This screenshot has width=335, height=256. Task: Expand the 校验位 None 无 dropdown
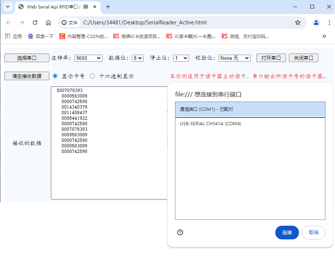click(x=234, y=58)
